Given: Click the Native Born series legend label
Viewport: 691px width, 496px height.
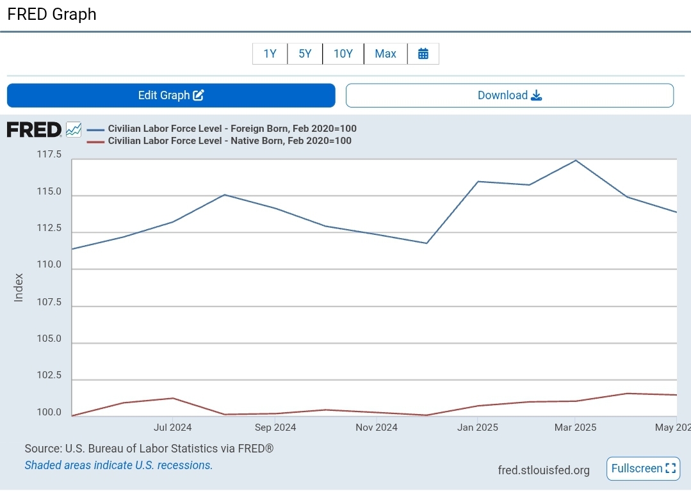Looking at the screenshot, I should 230,141.
